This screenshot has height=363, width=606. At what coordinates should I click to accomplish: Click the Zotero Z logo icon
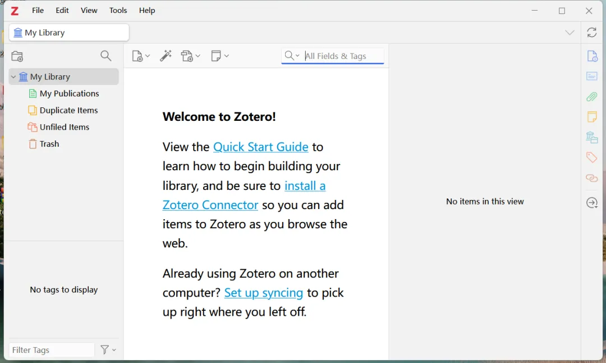coord(15,11)
